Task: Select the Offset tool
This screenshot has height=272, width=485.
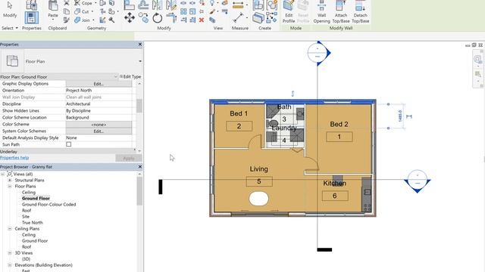Action: point(143,5)
